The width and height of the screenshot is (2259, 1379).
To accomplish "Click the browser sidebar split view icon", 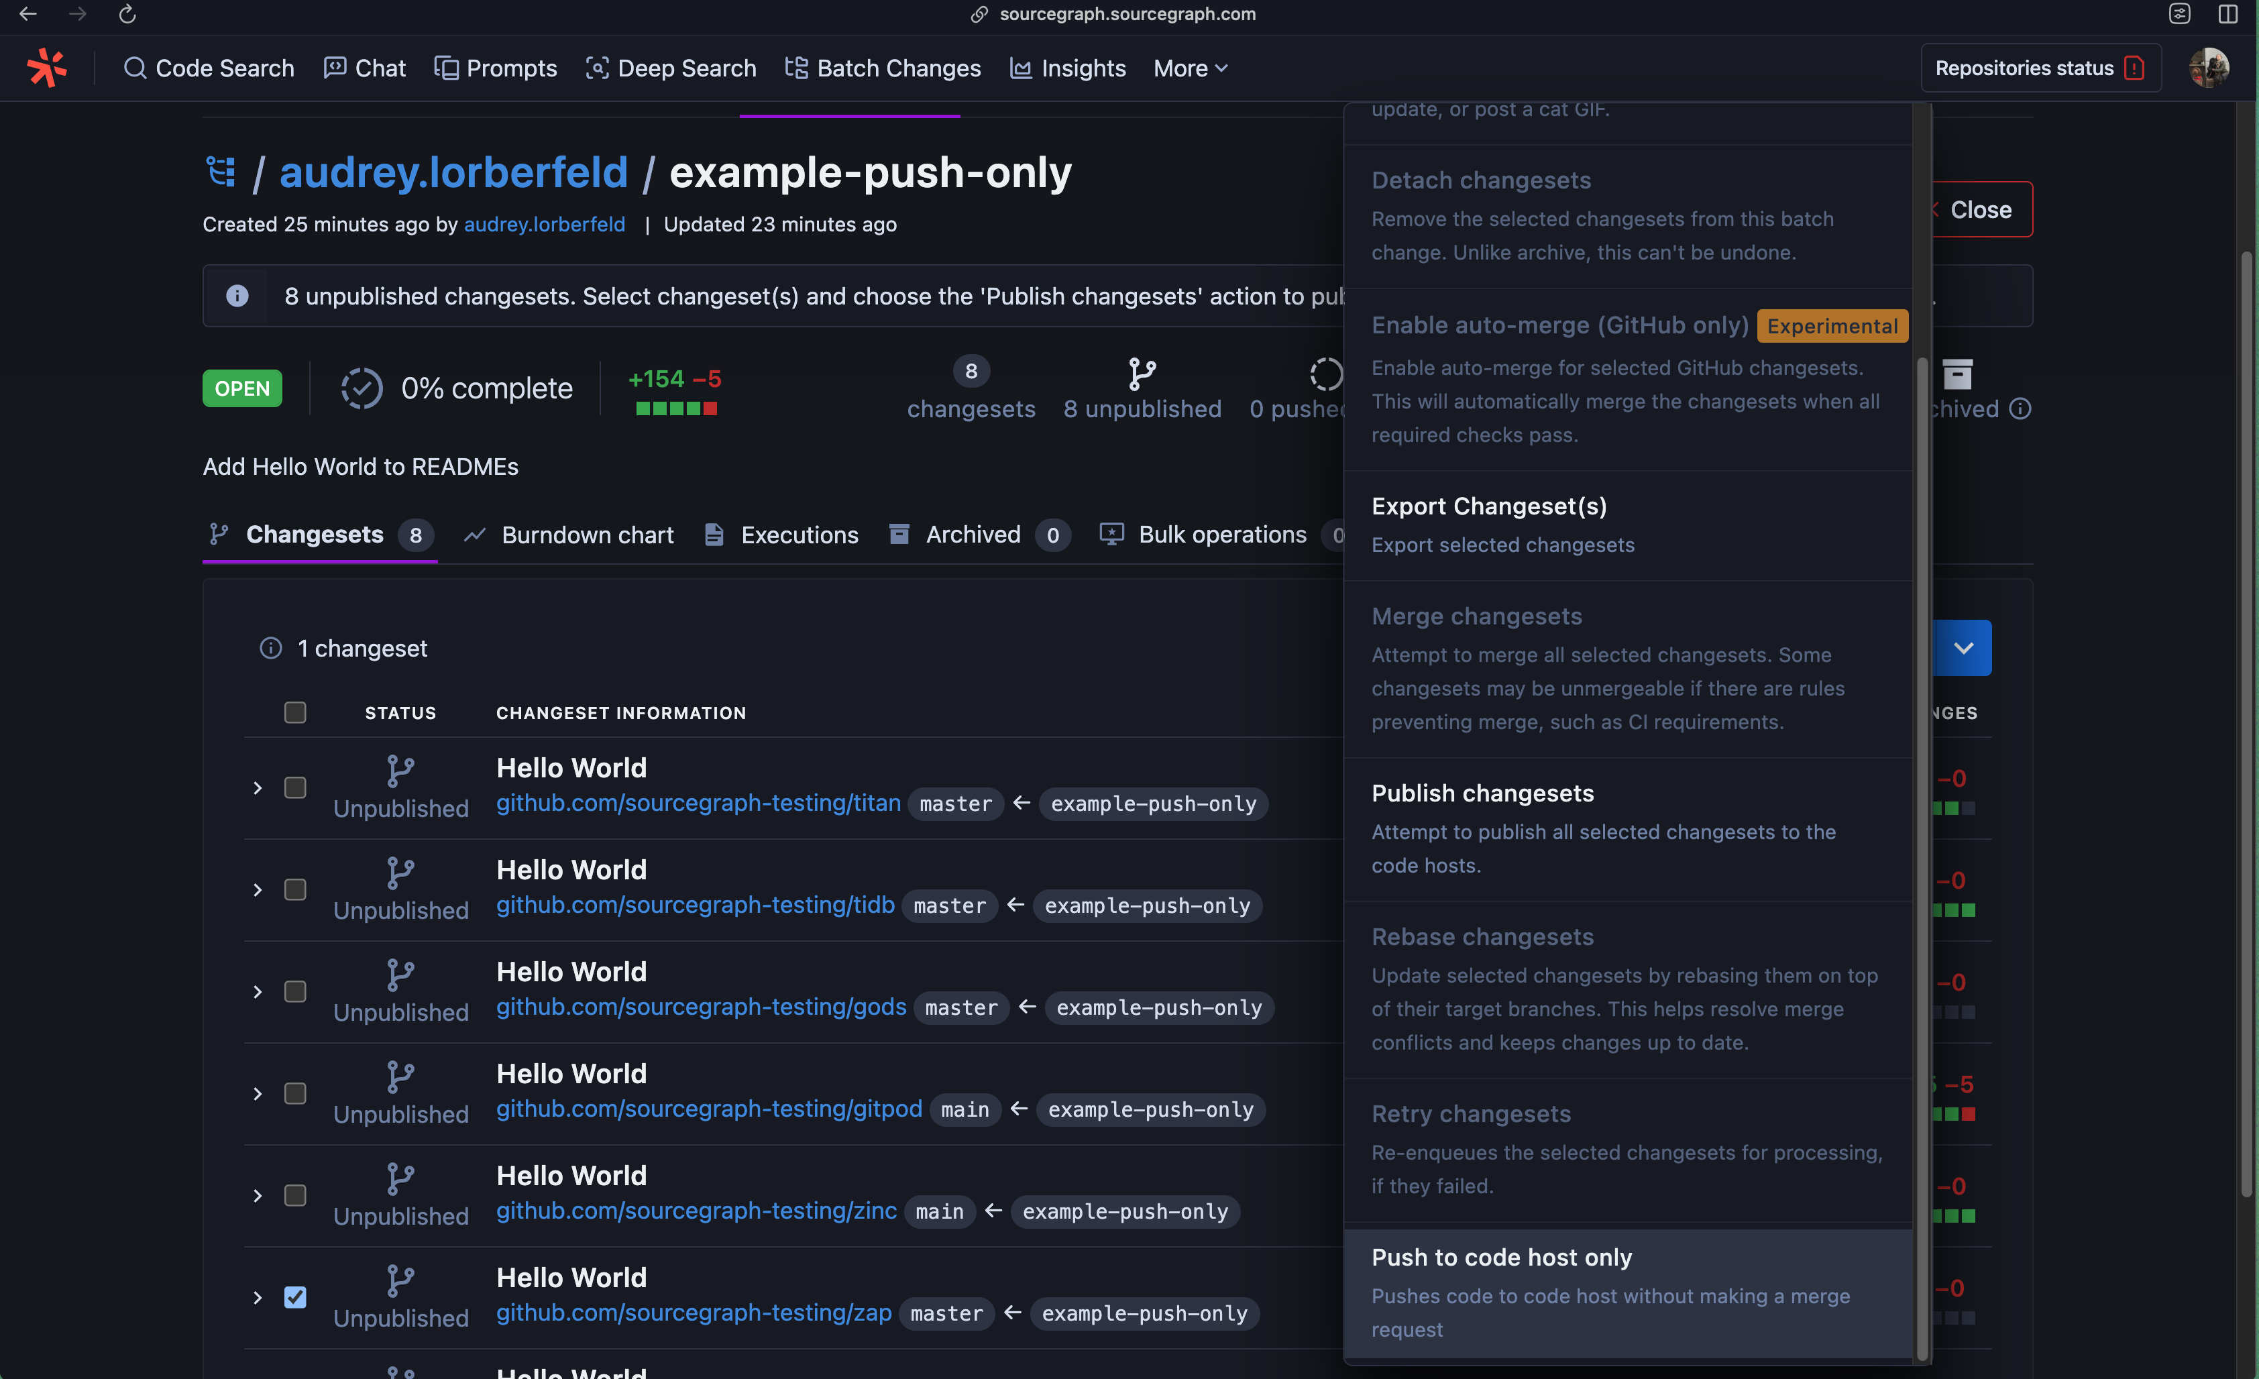I will (2228, 14).
